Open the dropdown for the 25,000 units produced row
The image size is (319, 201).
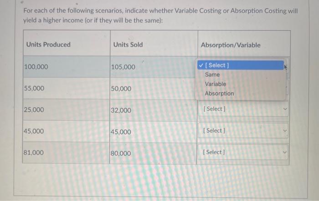(x=243, y=109)
